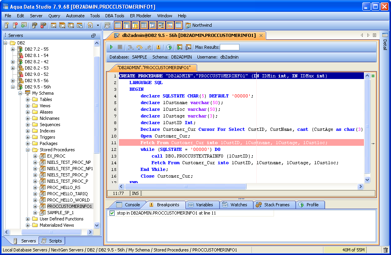Image resolution: width=391 pixels, height=255 pixels.
Task: Click the Max Results input field
Action: pos(229,47)
